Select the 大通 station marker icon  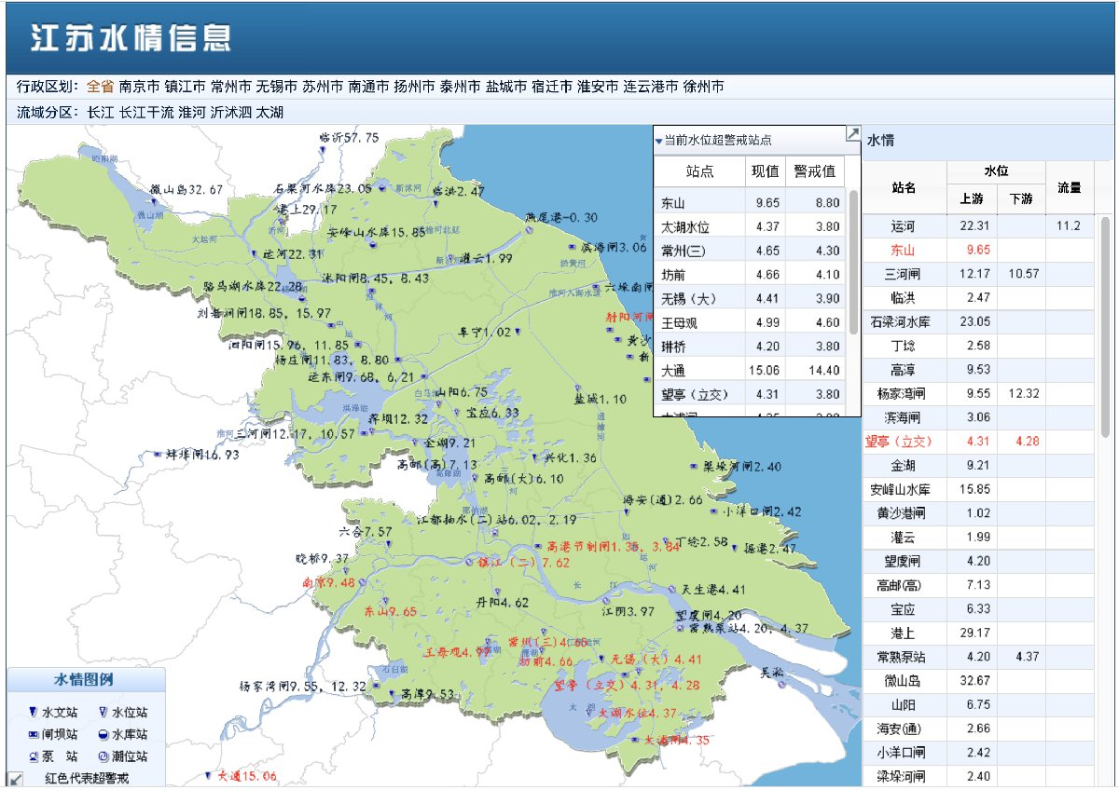pos(209,775)
